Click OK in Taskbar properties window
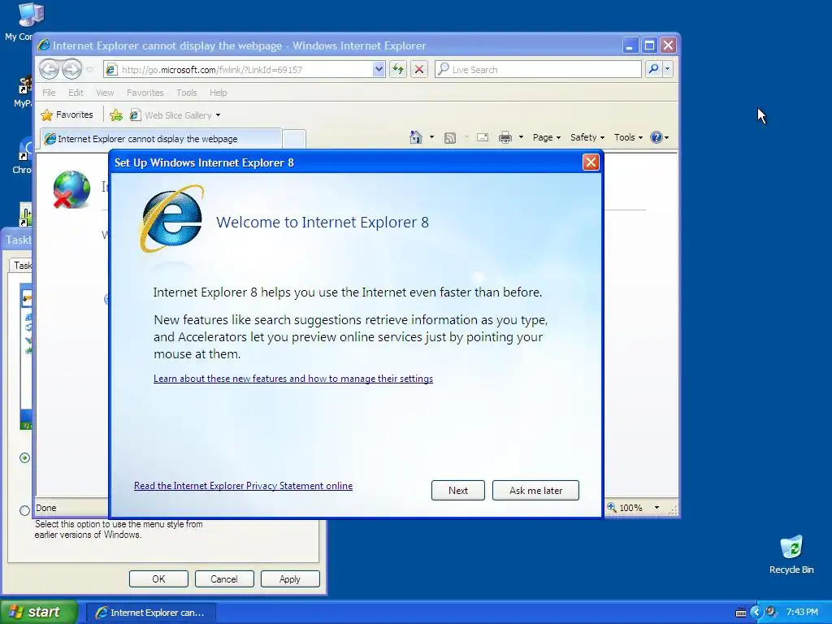 (x=158, y=578)
